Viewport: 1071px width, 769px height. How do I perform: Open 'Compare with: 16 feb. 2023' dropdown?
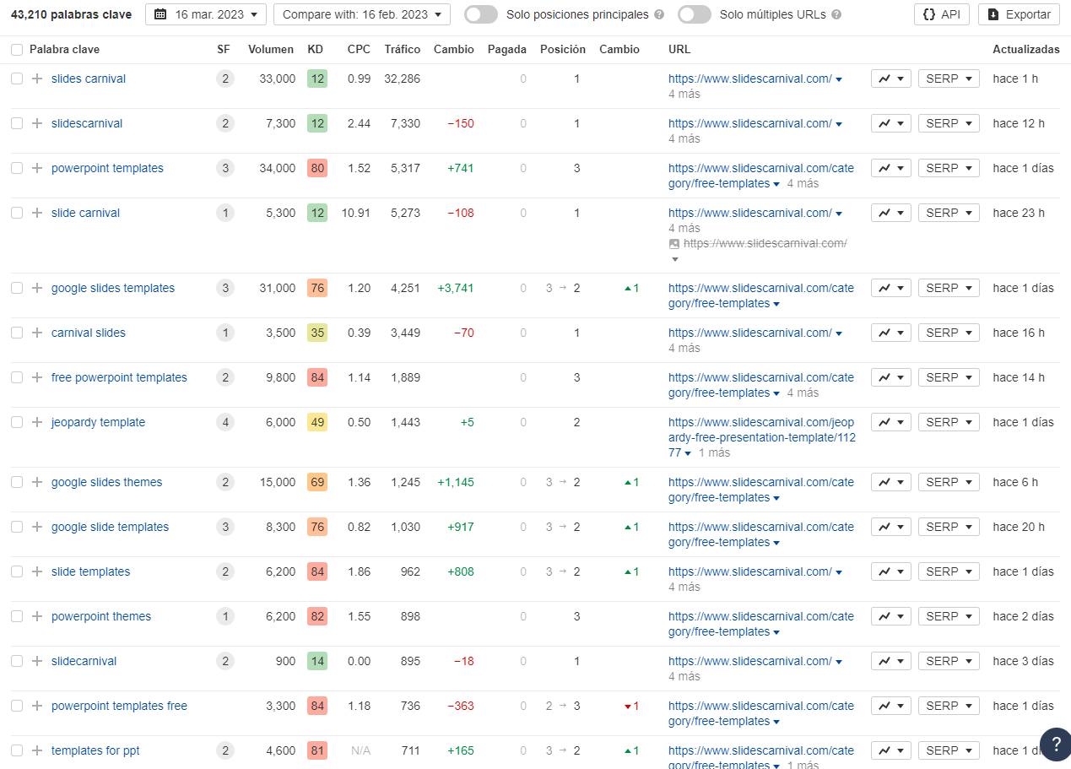(x=362, y=14)
